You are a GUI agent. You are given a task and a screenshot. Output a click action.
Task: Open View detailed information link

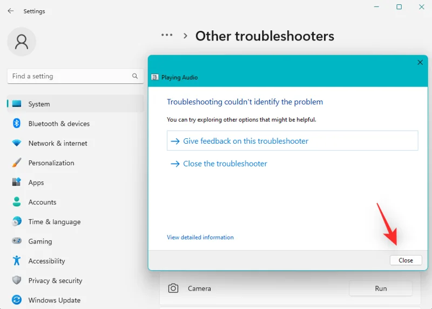tap(200, 237)
